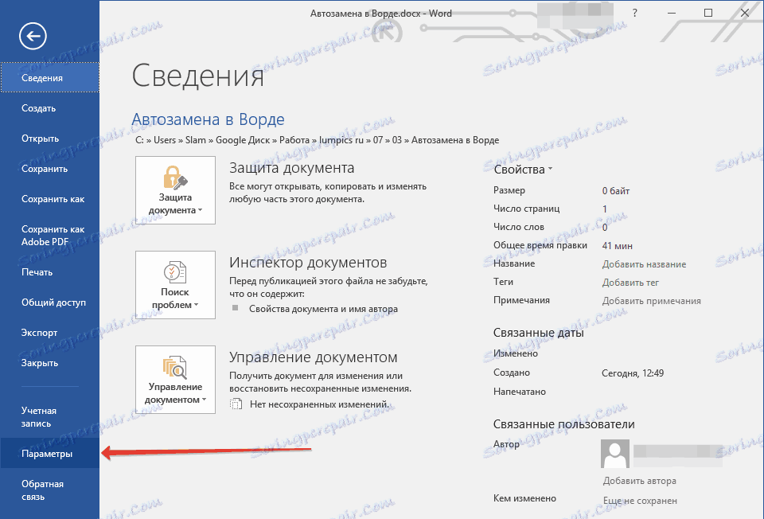Click the Еще не сохранен text
764x519 pixels.
tap(640, 501)
